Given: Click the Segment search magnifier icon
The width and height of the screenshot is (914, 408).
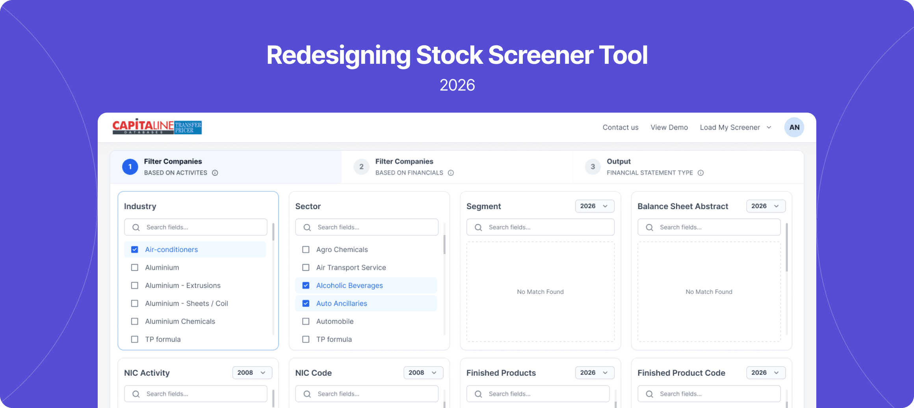Looking at the screenshot, I should click(478, 227).
